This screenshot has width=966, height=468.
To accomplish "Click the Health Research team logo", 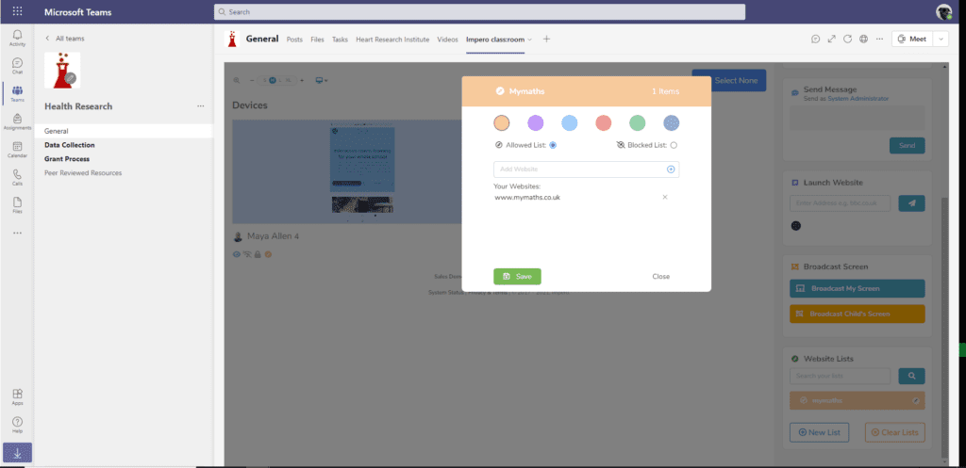I will (x=62, y=70).
